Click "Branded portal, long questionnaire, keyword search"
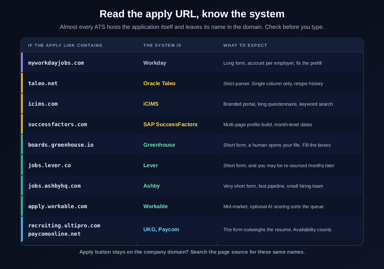384x269 pixels. [278, 104]
